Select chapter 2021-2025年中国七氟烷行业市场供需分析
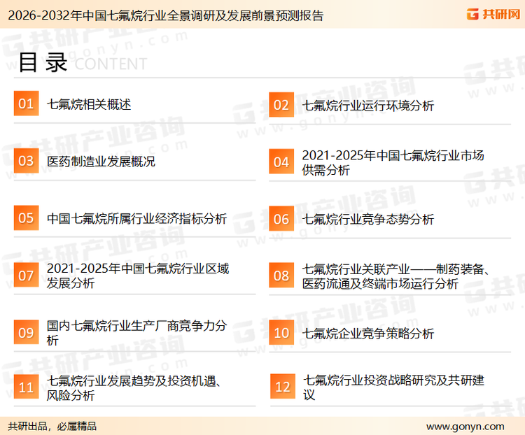Image resolution: width=525 pixels, height=435 pixels. click(393, 163)
